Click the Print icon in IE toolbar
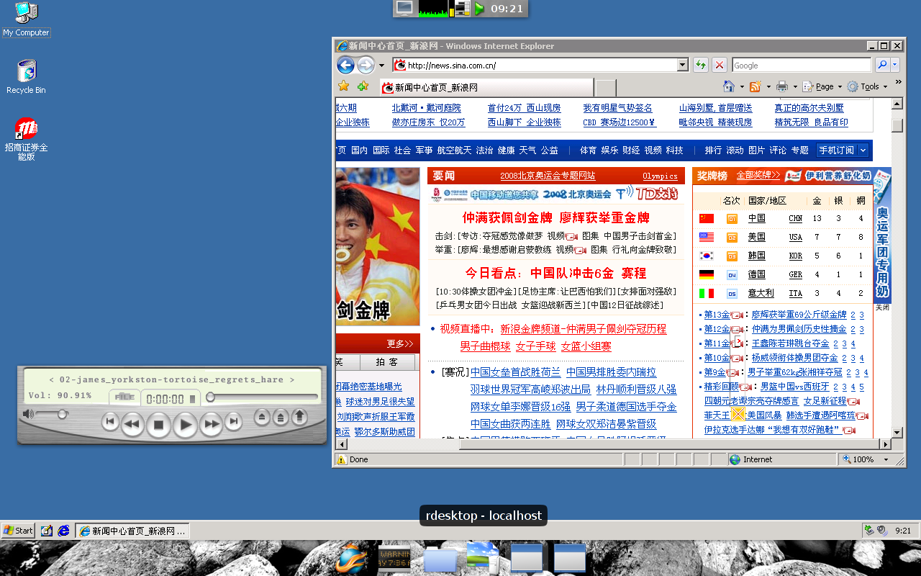 (x=782, y=86)
